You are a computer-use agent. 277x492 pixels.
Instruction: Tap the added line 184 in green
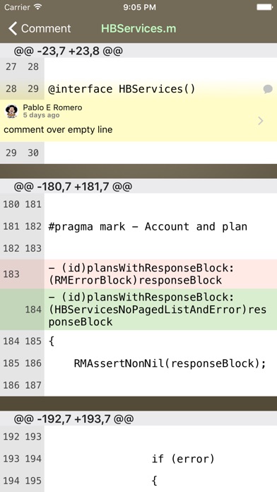(138, 310)
